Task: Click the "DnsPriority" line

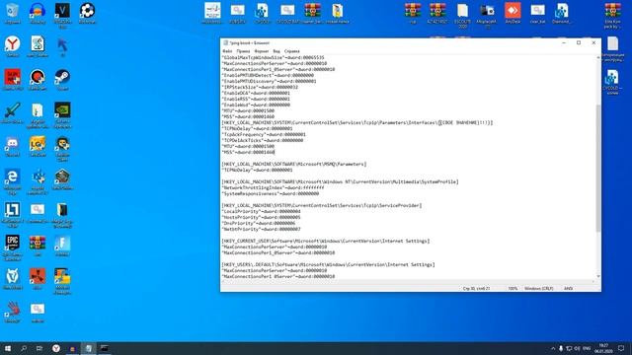Action: point(259,224)
